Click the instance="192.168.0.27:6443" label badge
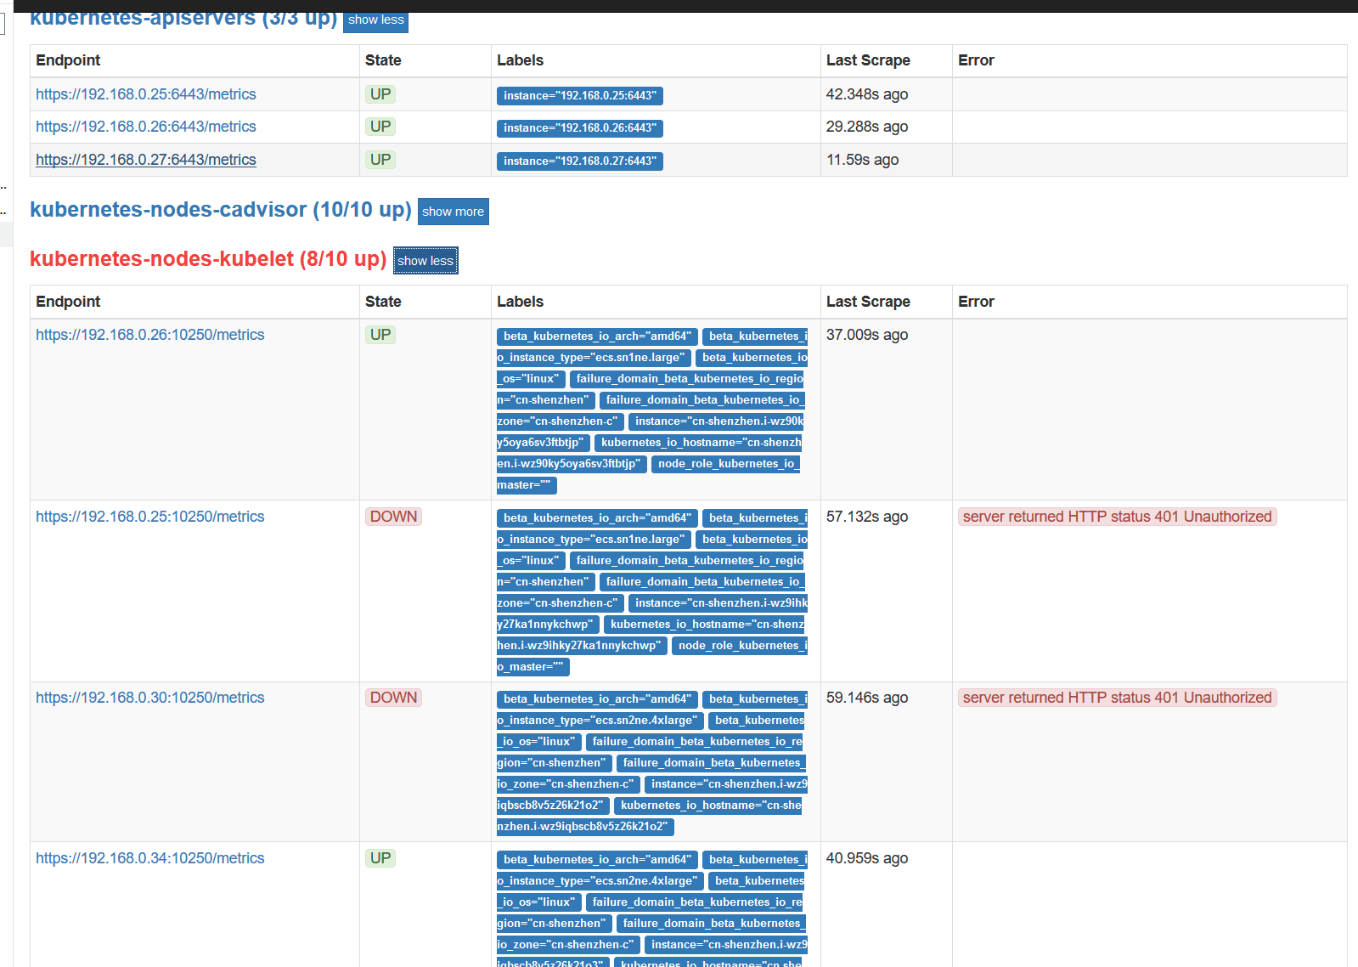1358x967 pixels. [x=580, y=161]
